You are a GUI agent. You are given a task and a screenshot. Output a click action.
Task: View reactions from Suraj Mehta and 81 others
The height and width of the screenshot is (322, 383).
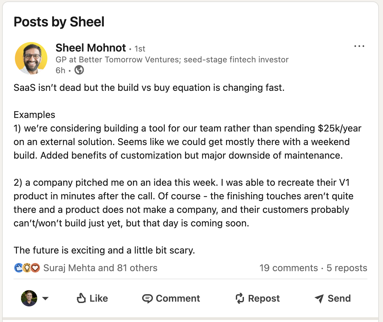[100, 268]
